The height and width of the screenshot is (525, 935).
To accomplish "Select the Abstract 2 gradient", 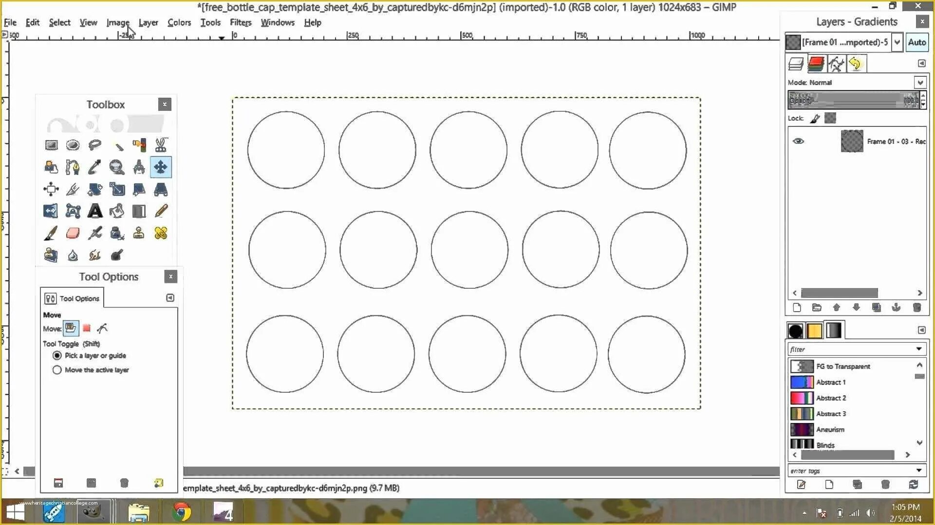I will pos(831,398).
